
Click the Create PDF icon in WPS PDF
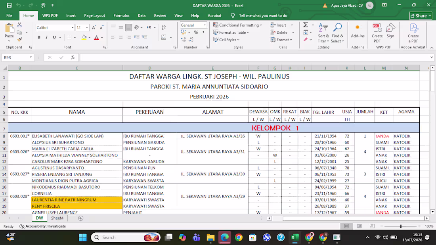pyautogui.click(x=377, y=33)
